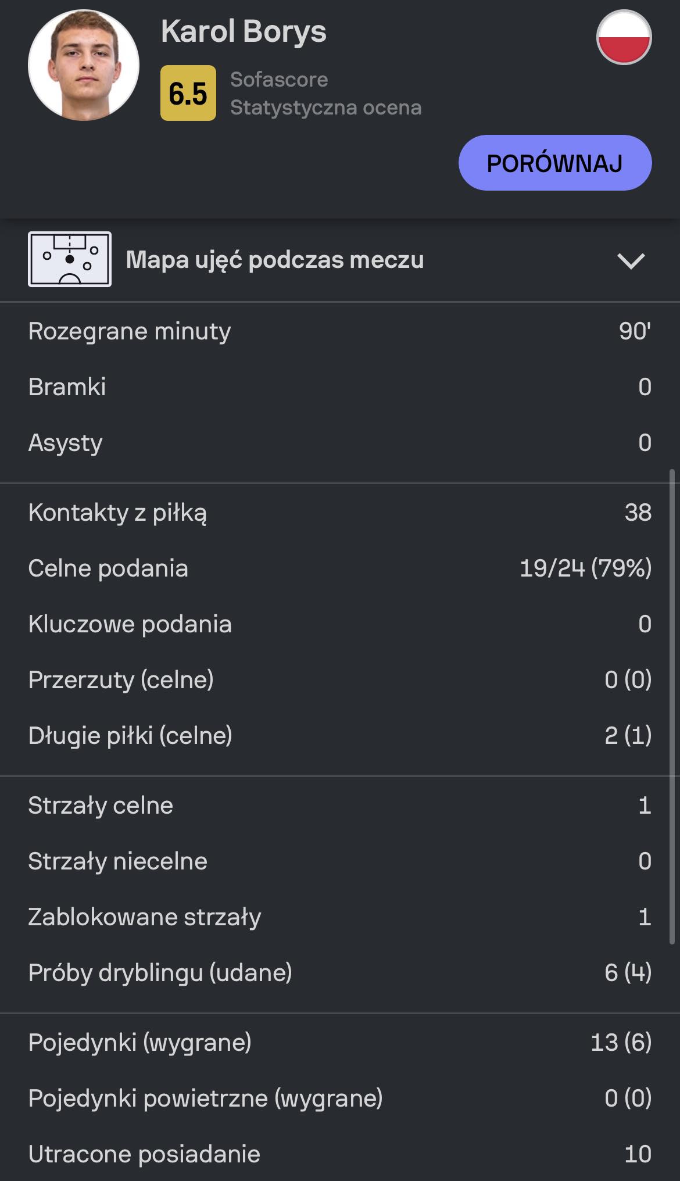Image resolution: width=680 pixels, height=1181 pixels.
Task: Expand Mapa ujęć podczas meczu chevron
Action: click(x=631, y=260)
